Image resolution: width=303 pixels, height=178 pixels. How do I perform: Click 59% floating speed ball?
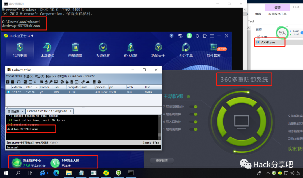tap(282, 33)
